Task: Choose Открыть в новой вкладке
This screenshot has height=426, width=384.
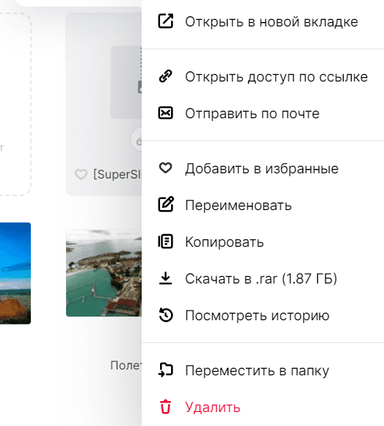Action: tap(263, 21)
